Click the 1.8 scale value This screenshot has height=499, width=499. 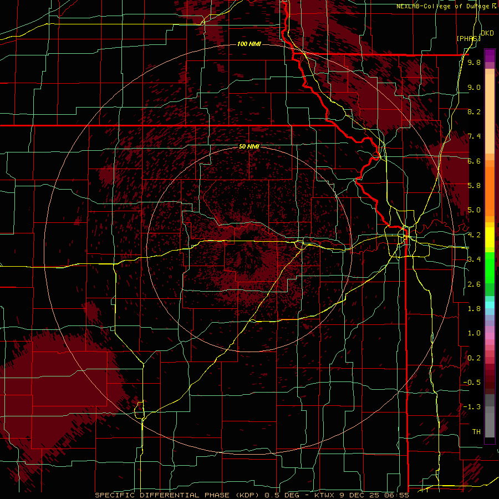pyautogui.click(x=474, y=309)
